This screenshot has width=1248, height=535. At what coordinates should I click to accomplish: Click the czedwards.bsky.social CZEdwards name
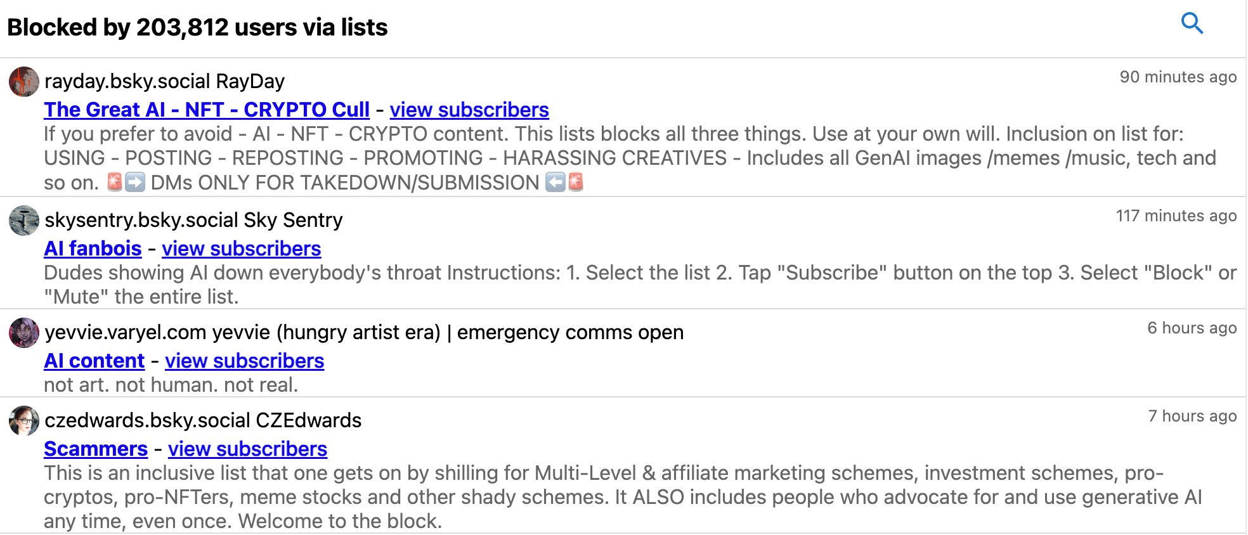[203, 420]
